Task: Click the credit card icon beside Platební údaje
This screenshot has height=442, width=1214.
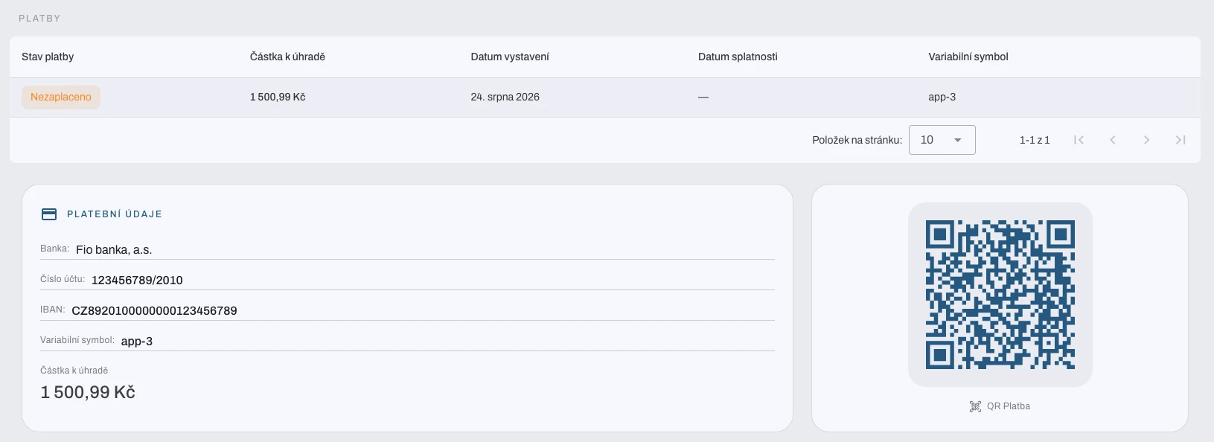Action: point(49,214)
